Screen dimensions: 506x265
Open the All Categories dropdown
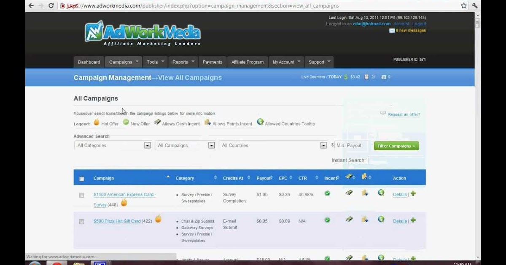[x=147, y=145]
